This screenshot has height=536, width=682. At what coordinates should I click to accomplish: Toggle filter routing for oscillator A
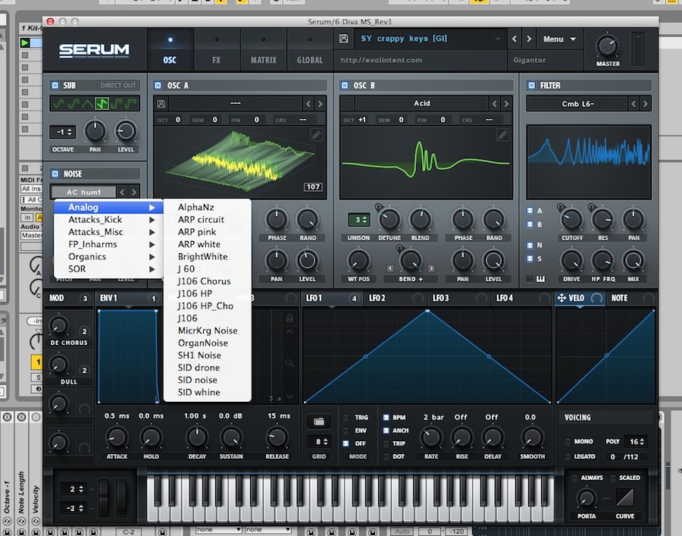pos(530,211)
